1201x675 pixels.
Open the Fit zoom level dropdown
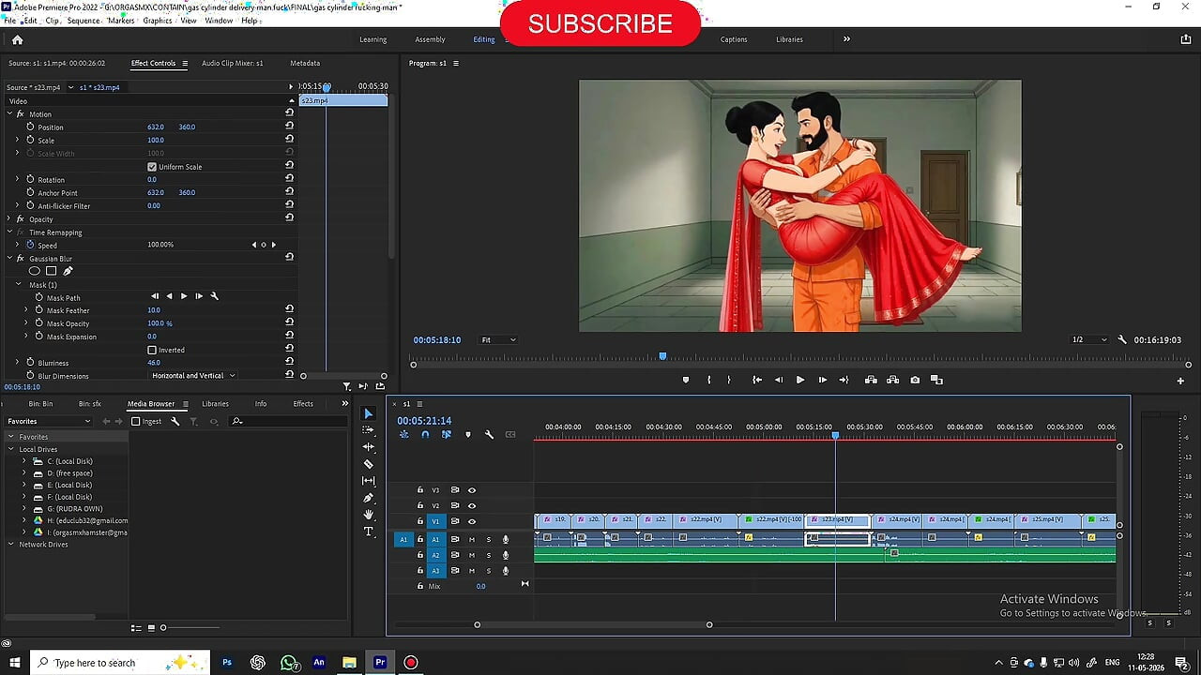(x=498, y=339)
